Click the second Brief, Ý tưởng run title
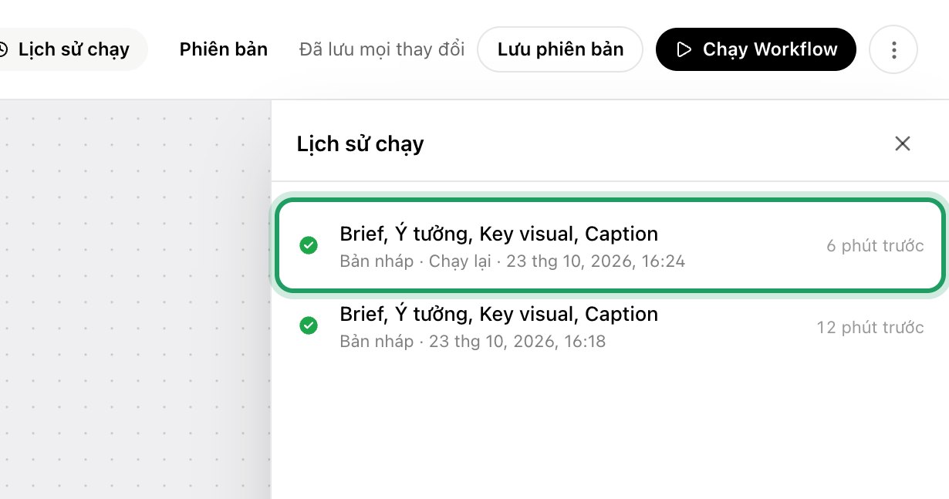949x499 pixels. point(498,314)
